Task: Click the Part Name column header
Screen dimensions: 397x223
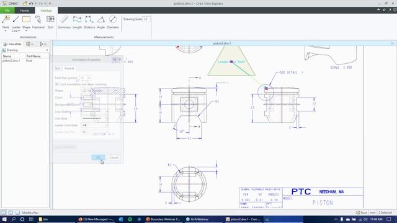Action: click(37, 56)
